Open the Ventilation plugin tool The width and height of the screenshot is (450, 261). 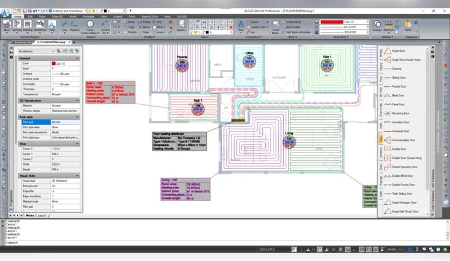[x=40, y=26]
